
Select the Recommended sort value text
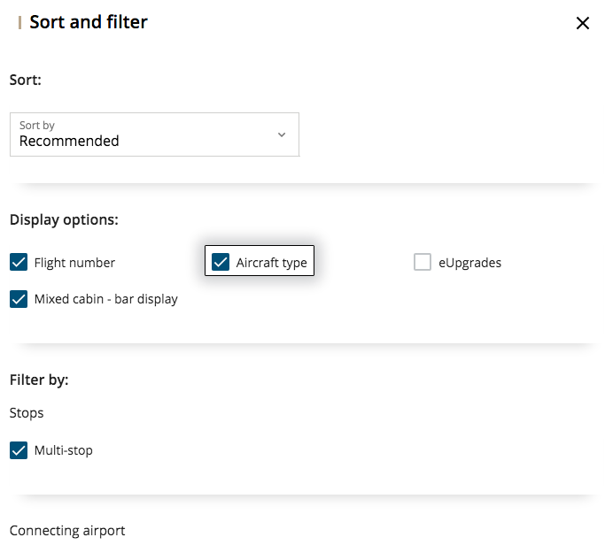(69, 141)
